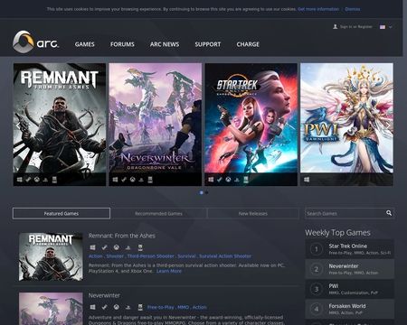Open Star Trek Online in Weekly Top
The width and height of the screenshot is (407, 325).
point(350,249)
